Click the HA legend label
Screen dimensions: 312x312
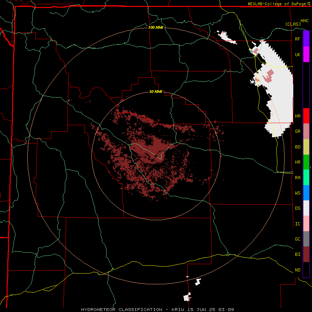(297, 116)
